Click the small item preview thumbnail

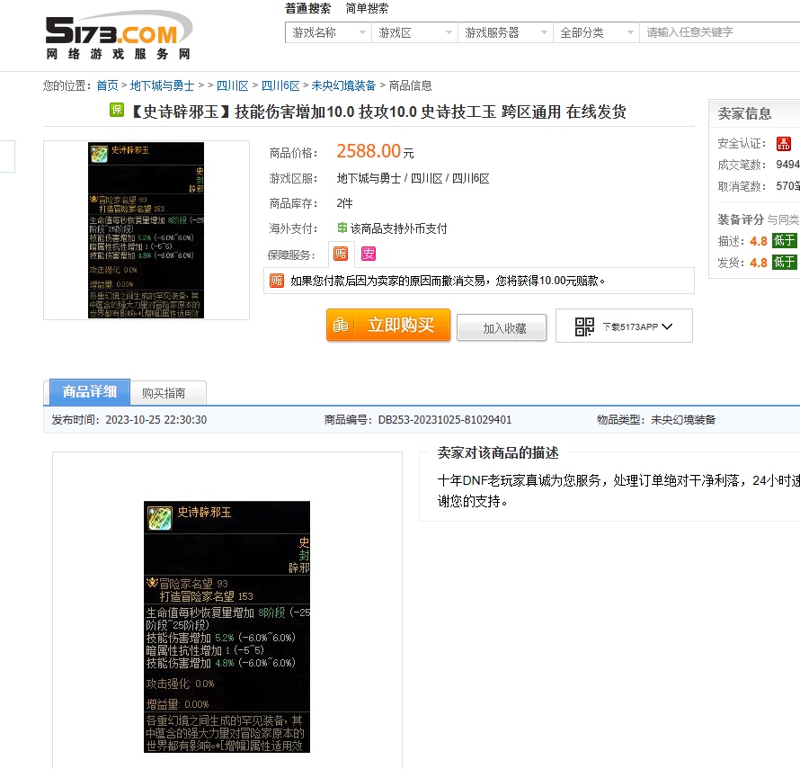(x=146, y=230)
